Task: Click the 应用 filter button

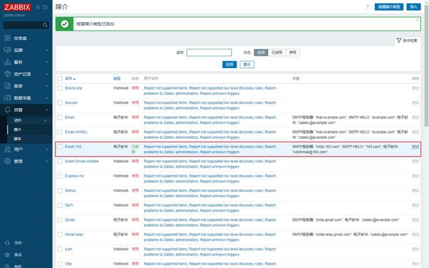Action: [229, 64]
